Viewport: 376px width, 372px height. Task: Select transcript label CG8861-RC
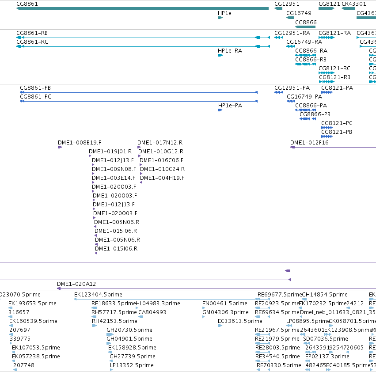32,42
